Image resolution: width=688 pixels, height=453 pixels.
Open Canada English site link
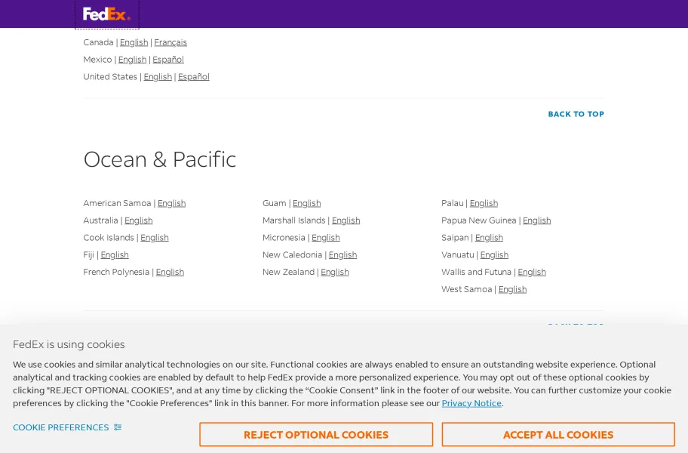point(134,42)
